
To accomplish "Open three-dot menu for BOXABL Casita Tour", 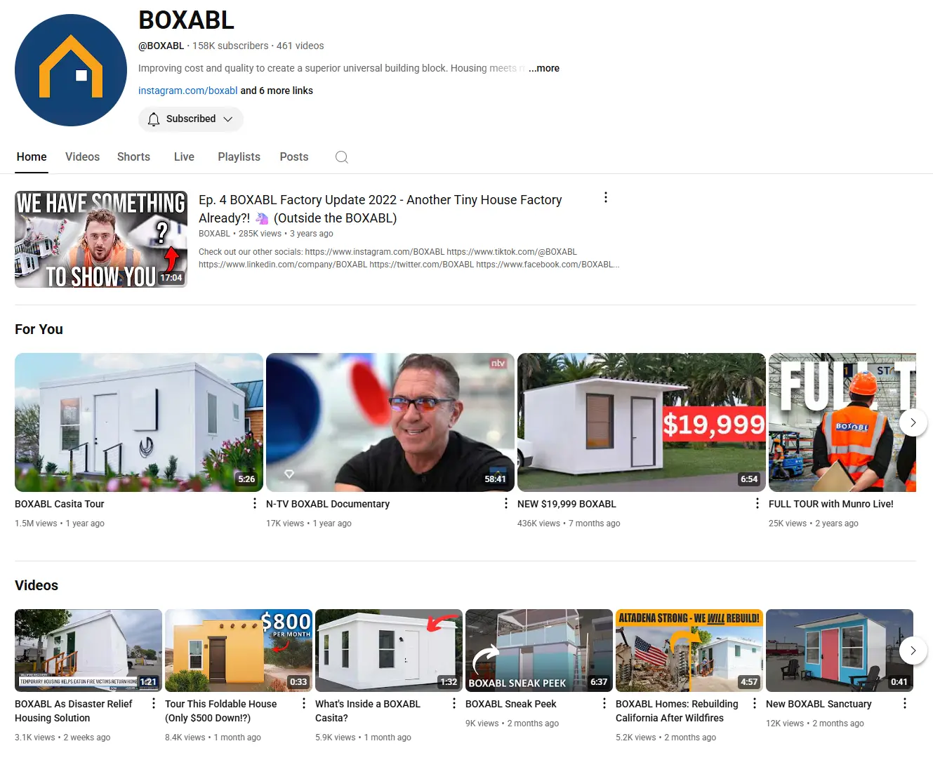I will point(255,503).
